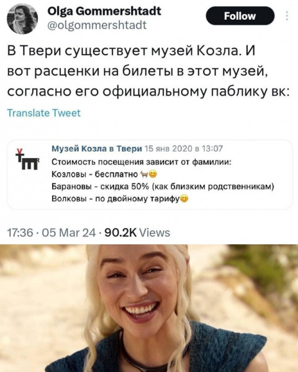Click the 05 Mar 24 date
Image resolution: width=298 pixels, height=372 pixels.
[x=69, y=232]
